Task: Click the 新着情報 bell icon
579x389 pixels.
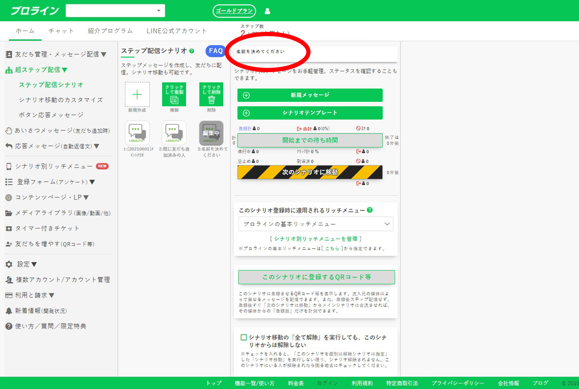Action: pyautogui.click(x=9, y=311)
